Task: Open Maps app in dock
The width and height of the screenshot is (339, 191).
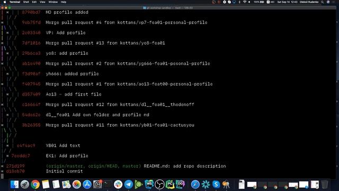Action: tap(66, 185)
